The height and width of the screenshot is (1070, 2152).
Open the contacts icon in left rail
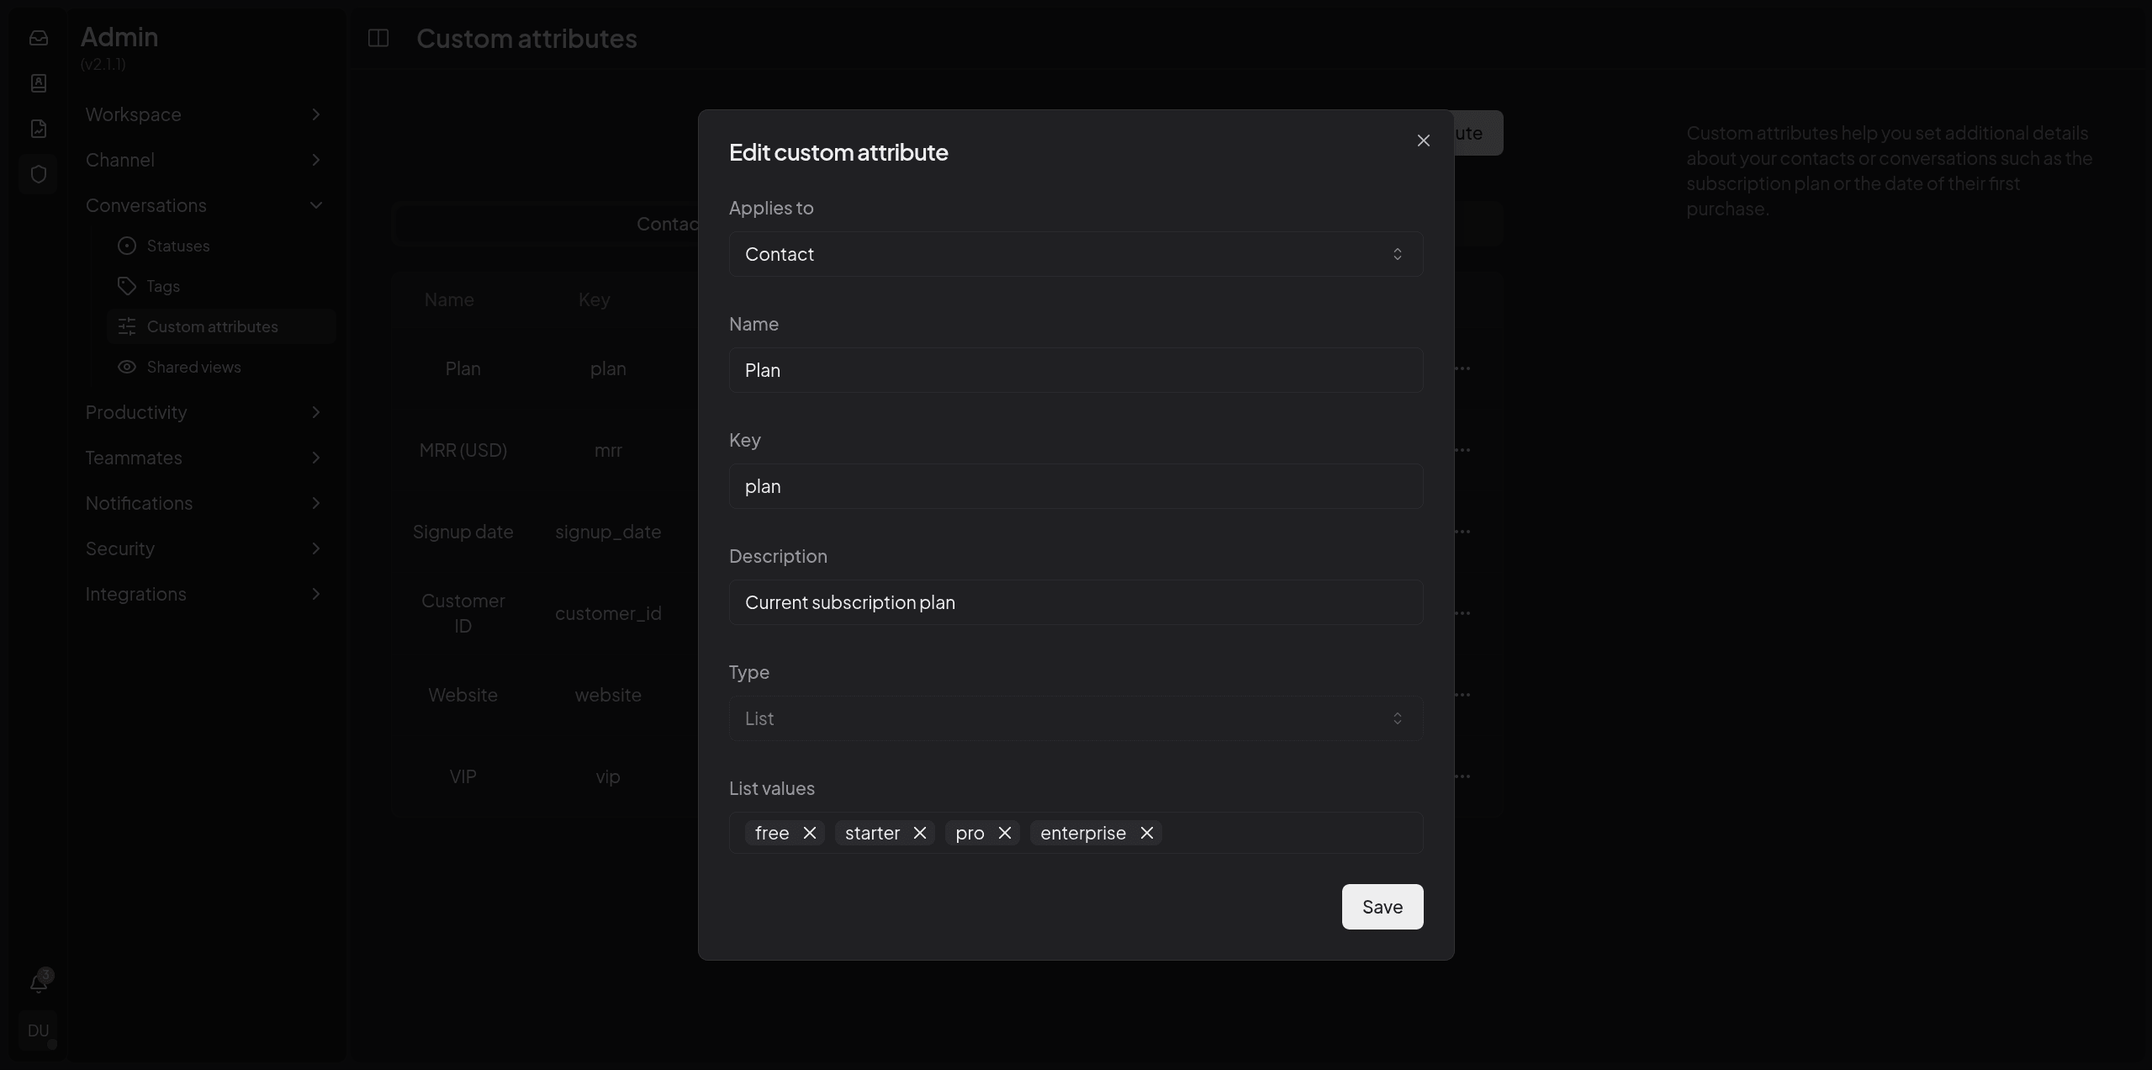[x=39, y=83]
